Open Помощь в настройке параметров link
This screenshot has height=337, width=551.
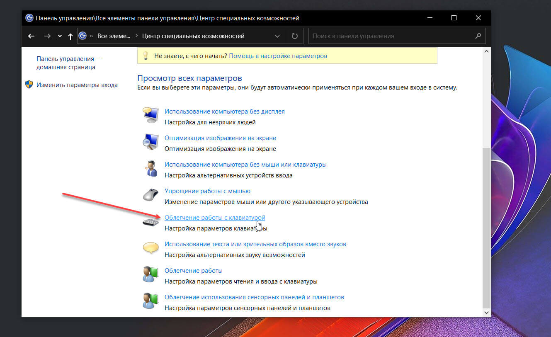tap(278, 56)
